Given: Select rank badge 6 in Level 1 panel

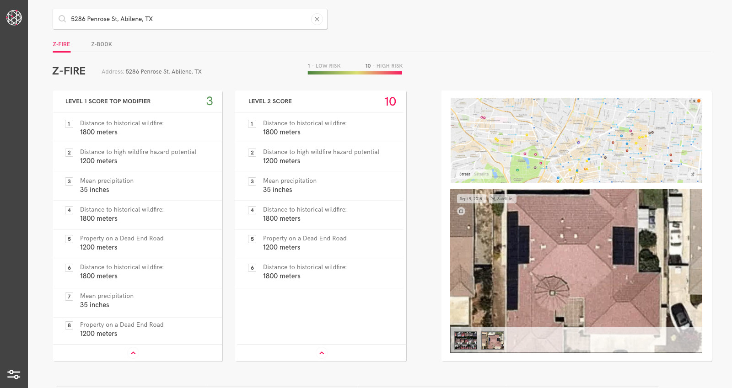Looking at the screenshot, I should [x=69, y=268].
